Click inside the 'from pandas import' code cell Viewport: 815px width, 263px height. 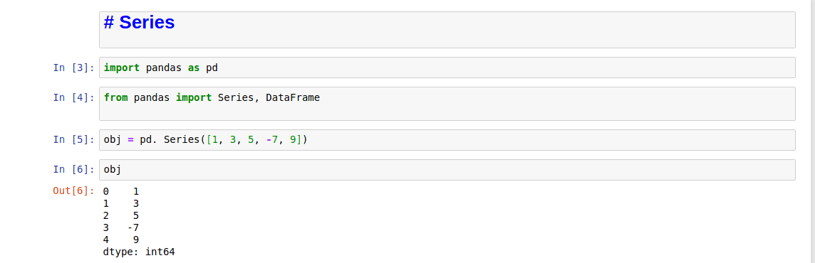[447, 104]
